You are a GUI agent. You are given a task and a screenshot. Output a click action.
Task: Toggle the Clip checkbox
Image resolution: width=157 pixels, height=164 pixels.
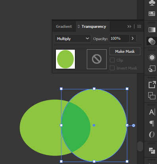[112, 60]
